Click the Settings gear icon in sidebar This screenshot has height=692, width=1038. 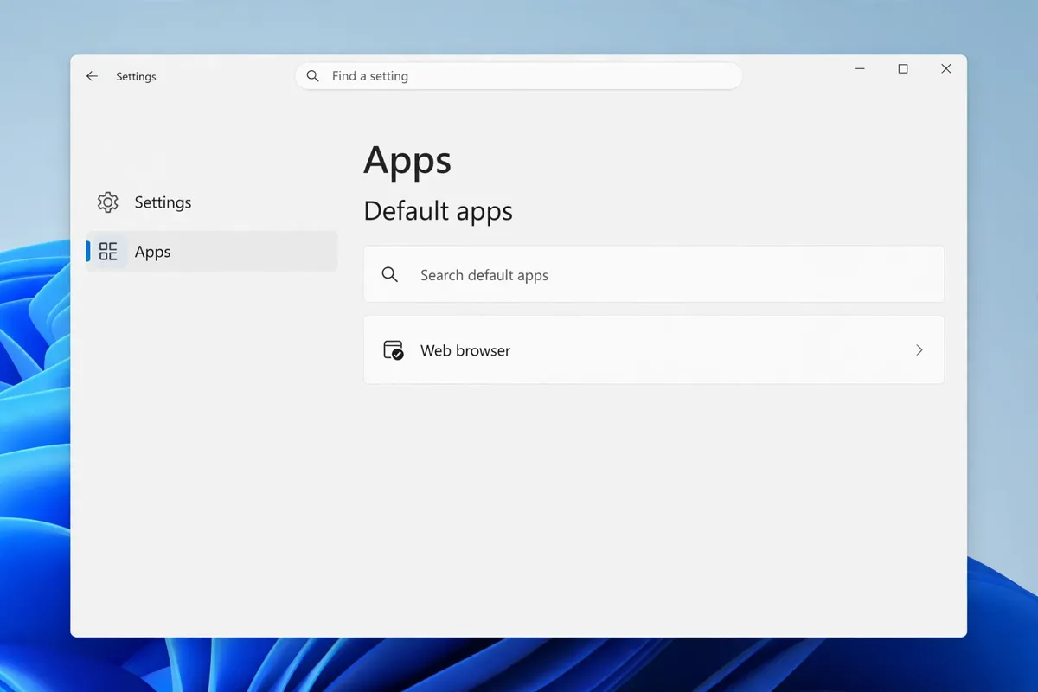coord(108,202)
